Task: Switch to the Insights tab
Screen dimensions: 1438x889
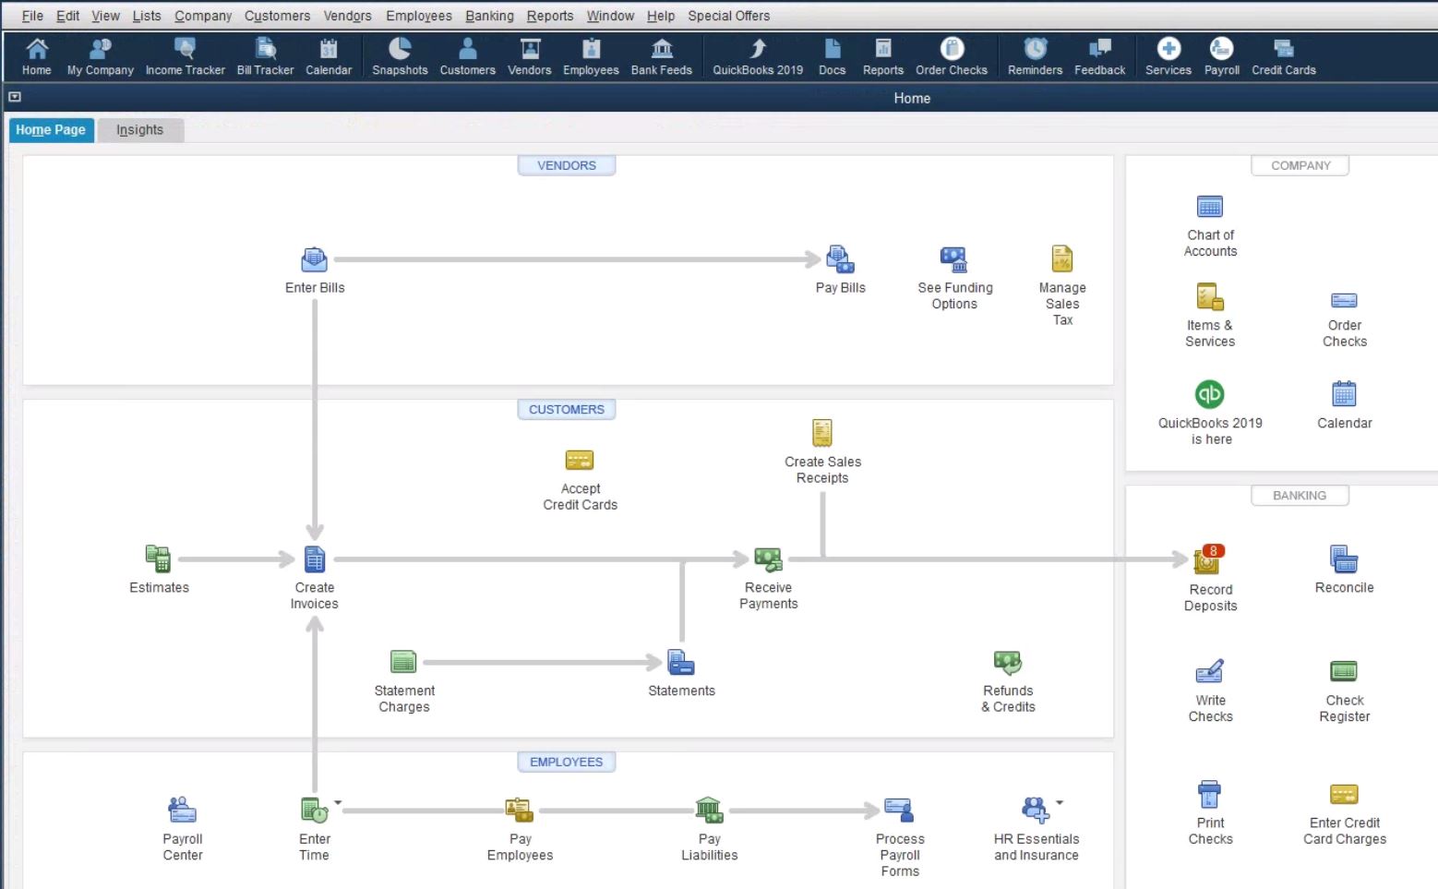Action: coord(140,130)
